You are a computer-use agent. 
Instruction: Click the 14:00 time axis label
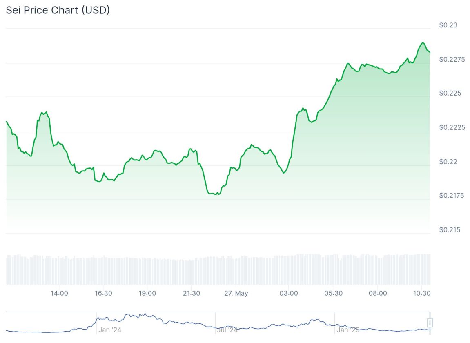pos(59,293)
